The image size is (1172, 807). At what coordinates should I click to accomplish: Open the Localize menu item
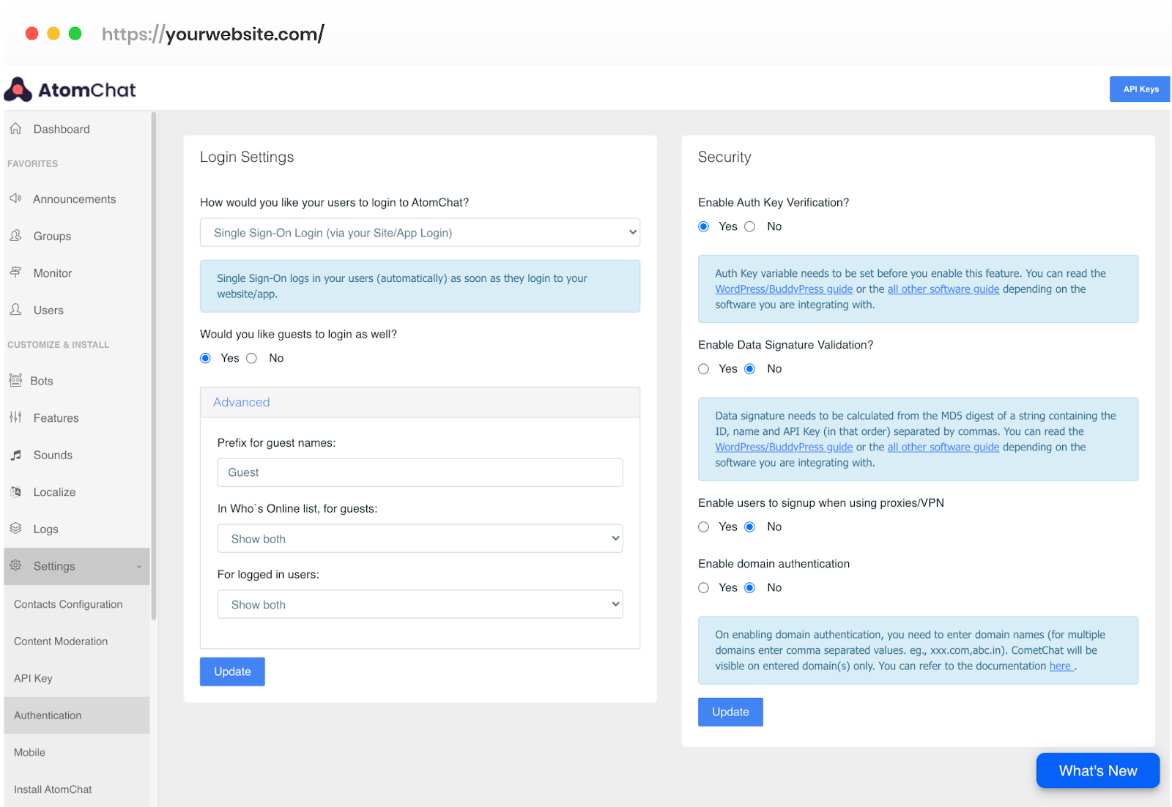pos(54,492)
